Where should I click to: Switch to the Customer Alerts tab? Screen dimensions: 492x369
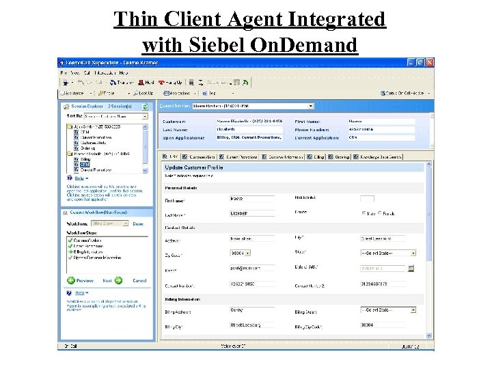point(199,156)
